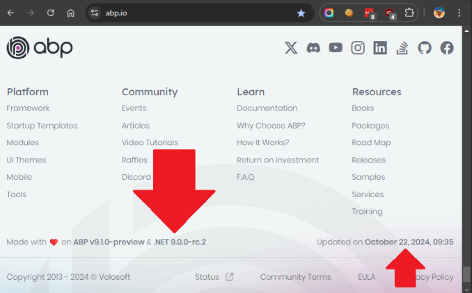
Task: Open the red extension with badge 8
Action: [x=370, y=13]
